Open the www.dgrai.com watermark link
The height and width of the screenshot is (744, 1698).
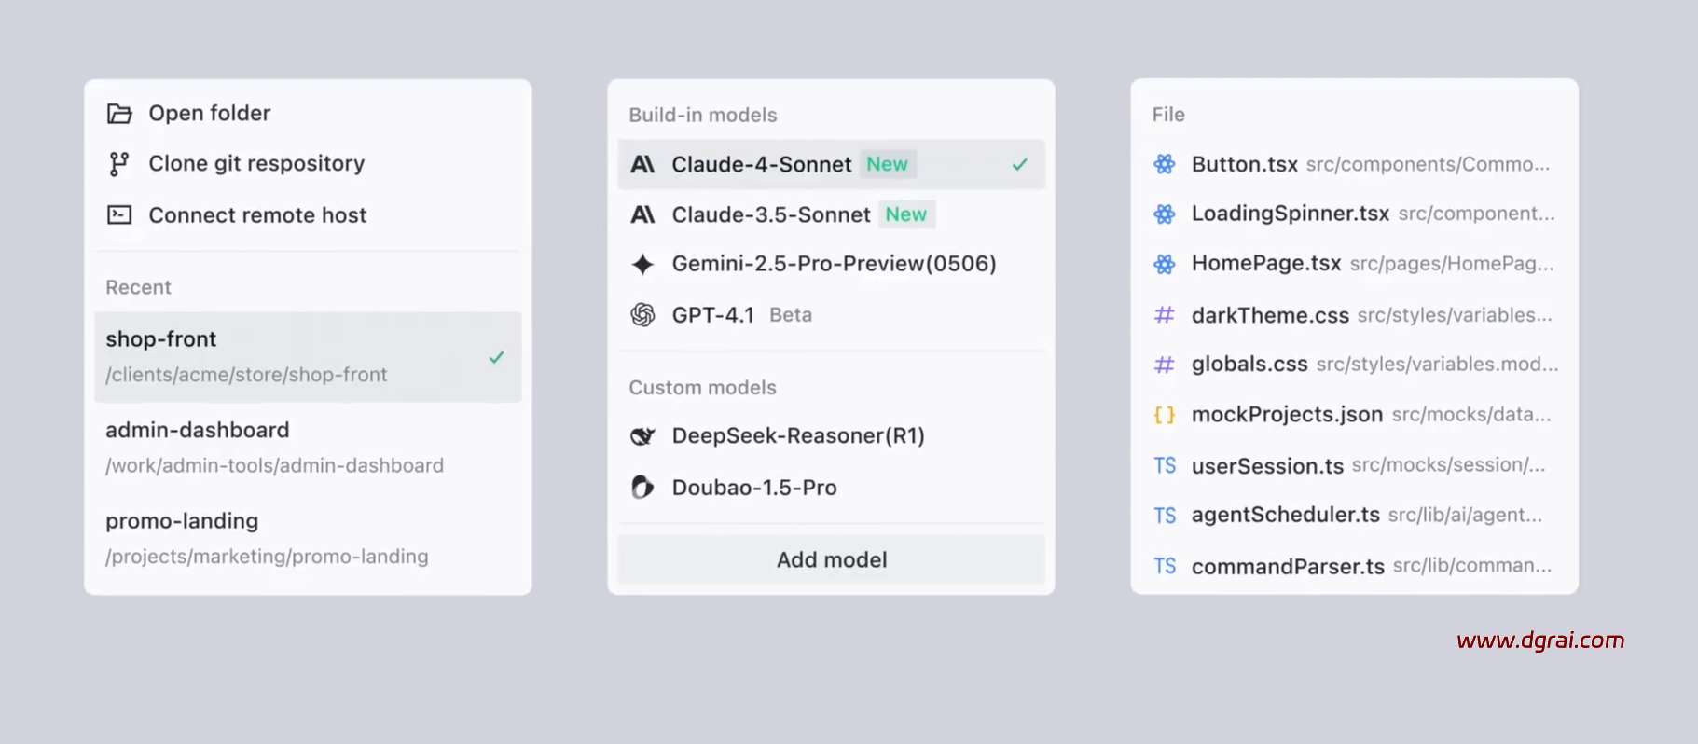(x=1539, y=641)
